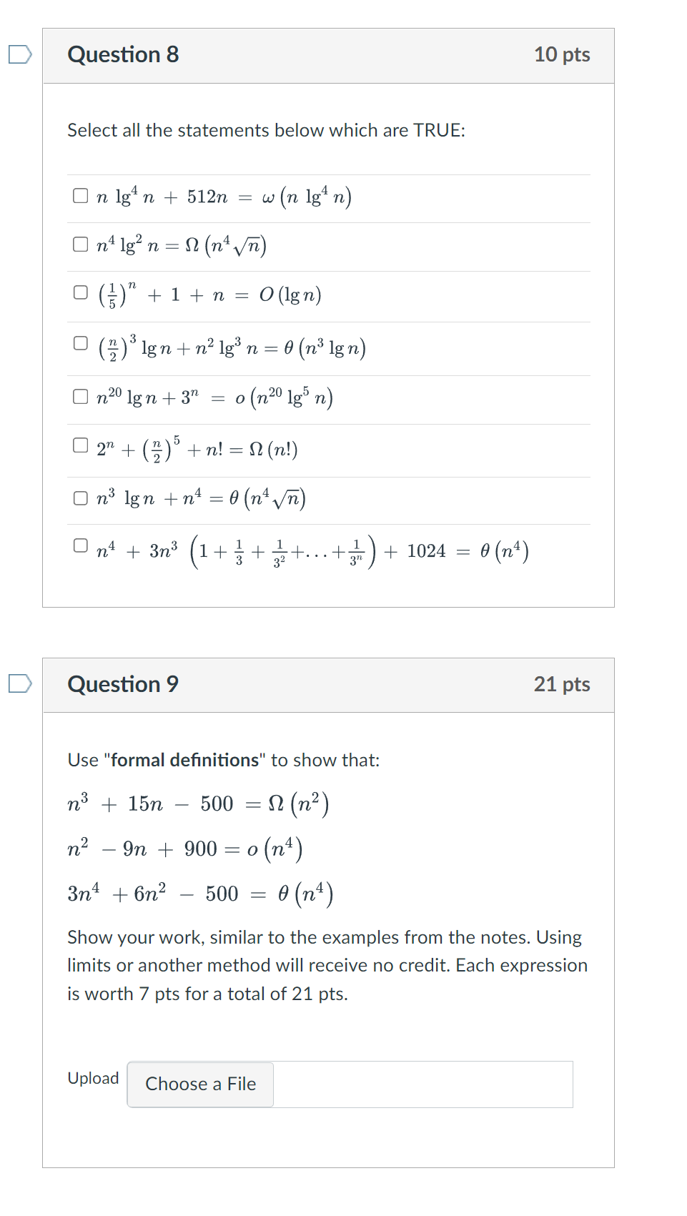Check the (n/2)³ lg n statement option
687x1216 pixels.
pos(79,343)
